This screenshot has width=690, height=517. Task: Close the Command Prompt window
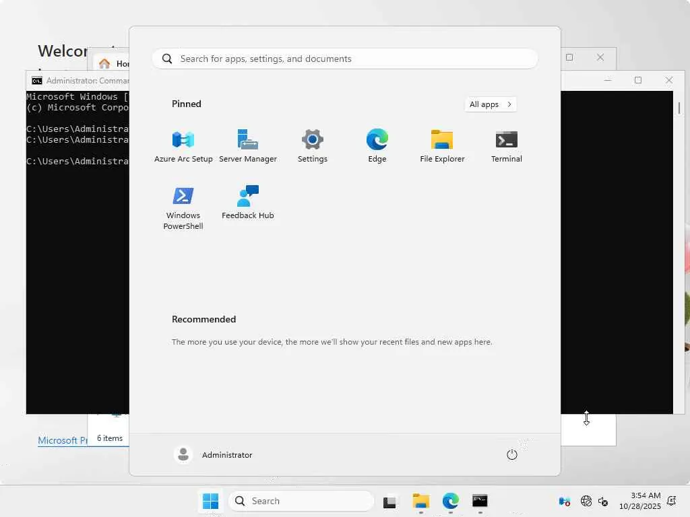point(669,80)
